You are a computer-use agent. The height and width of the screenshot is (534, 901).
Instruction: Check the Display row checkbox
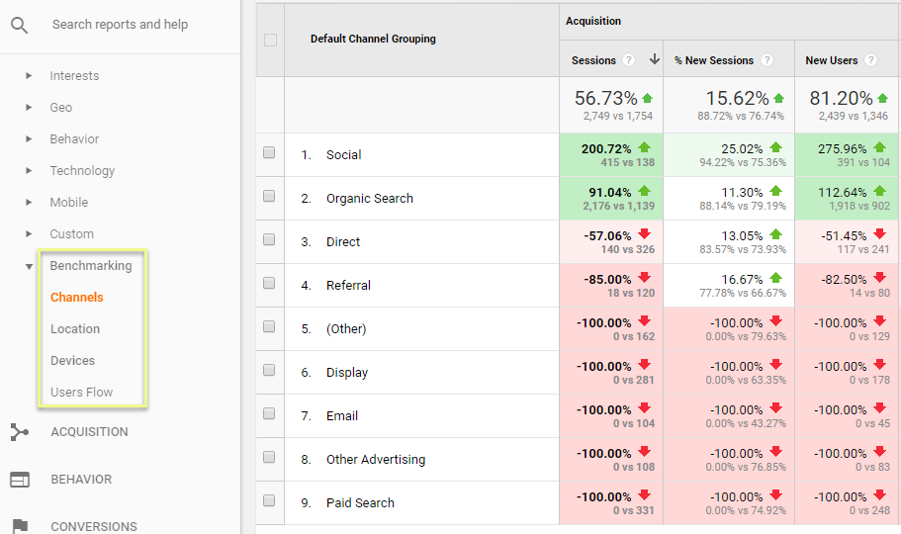click(x=269, y=370)
